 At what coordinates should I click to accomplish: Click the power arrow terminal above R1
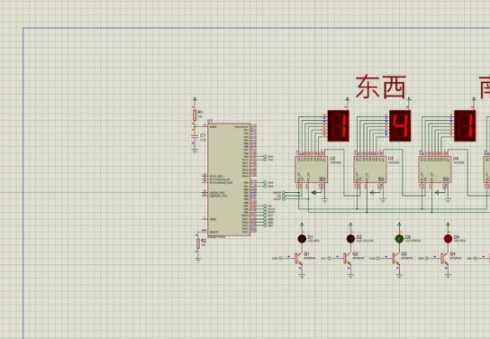[195, 100]
